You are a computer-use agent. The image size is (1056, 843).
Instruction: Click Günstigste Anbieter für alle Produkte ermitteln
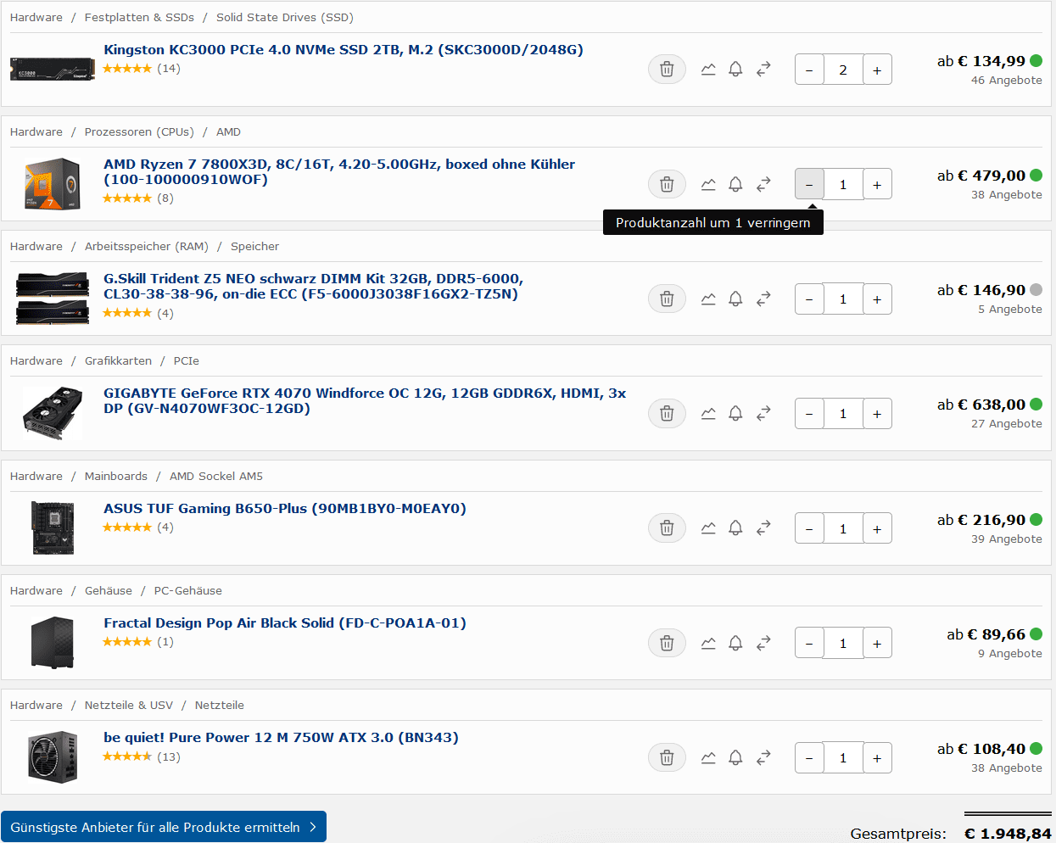164,827
